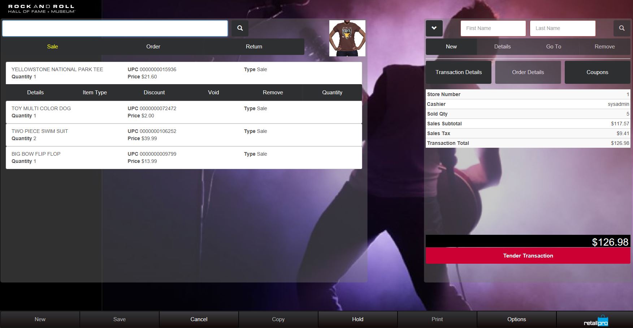This screenshot has width=633, height=328.
Task: Open the Options menu in bottom bar
Action: pos(516,319)
